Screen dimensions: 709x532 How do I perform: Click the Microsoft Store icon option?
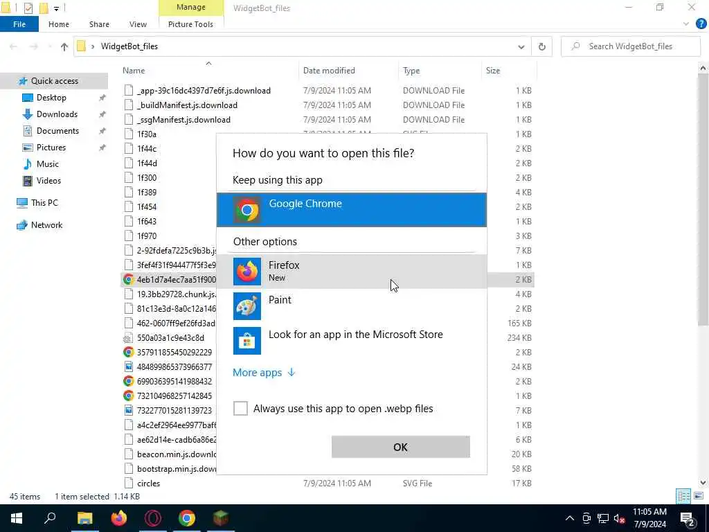point(247,341)
